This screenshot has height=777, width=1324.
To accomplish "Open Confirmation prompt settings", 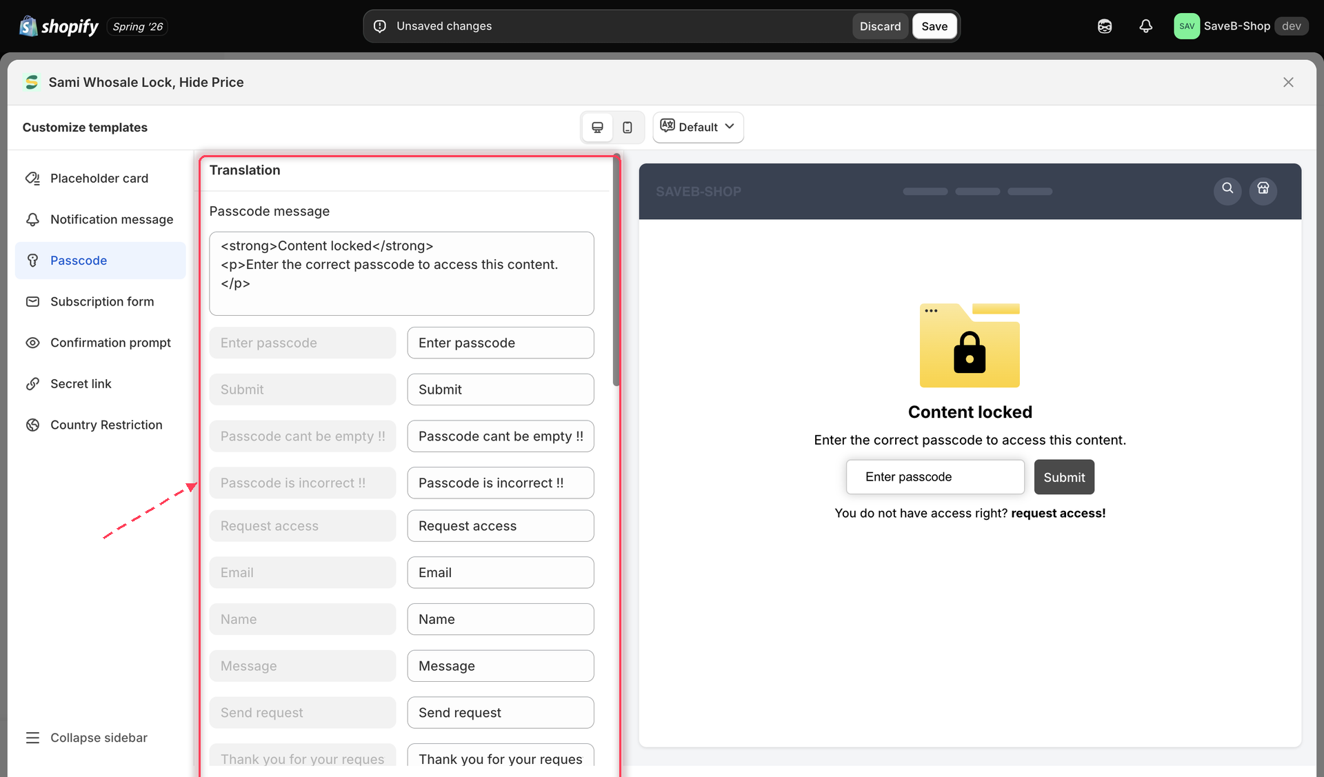I will (x=100, y=343).
